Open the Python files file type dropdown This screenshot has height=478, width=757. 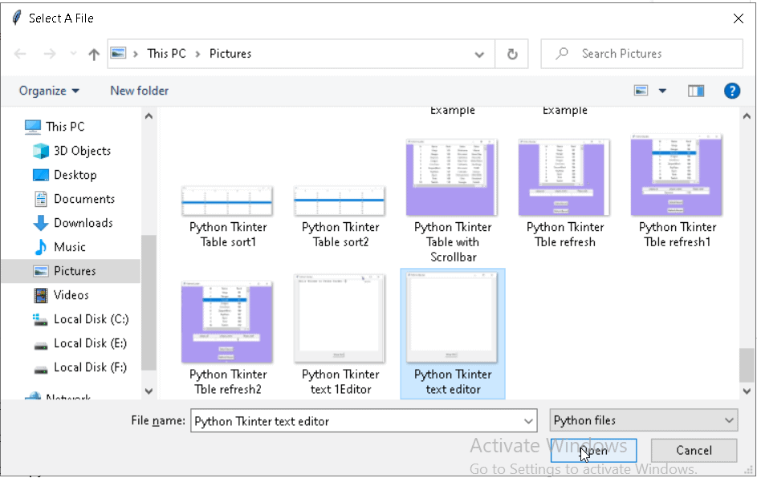642,419
